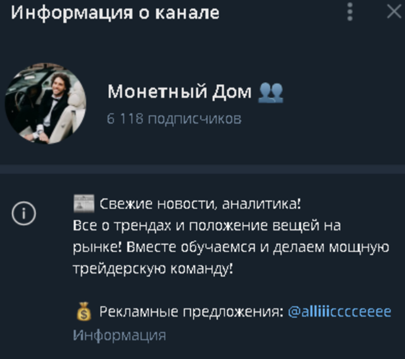The height and width of the screenshot is (359, 405).
Task: Click the money bag emoji icon
Action: pyautogui.click(x=84, y=311)
